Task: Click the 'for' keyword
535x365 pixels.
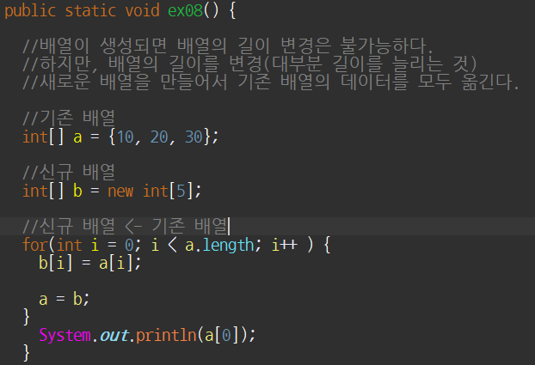Action: [x=35, y=245]
